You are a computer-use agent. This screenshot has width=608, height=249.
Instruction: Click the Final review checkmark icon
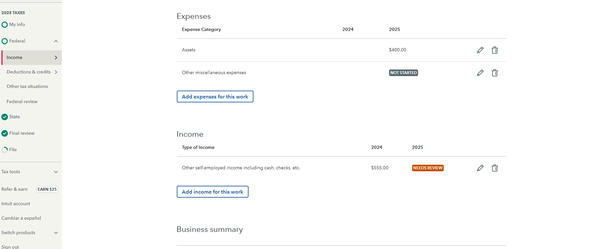(5, 133)
